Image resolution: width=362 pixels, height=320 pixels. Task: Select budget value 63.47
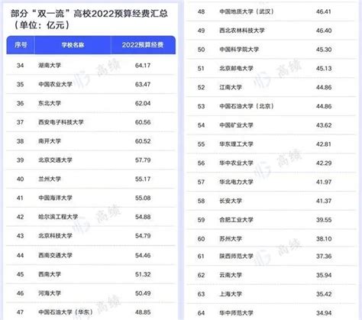point(143,84)
